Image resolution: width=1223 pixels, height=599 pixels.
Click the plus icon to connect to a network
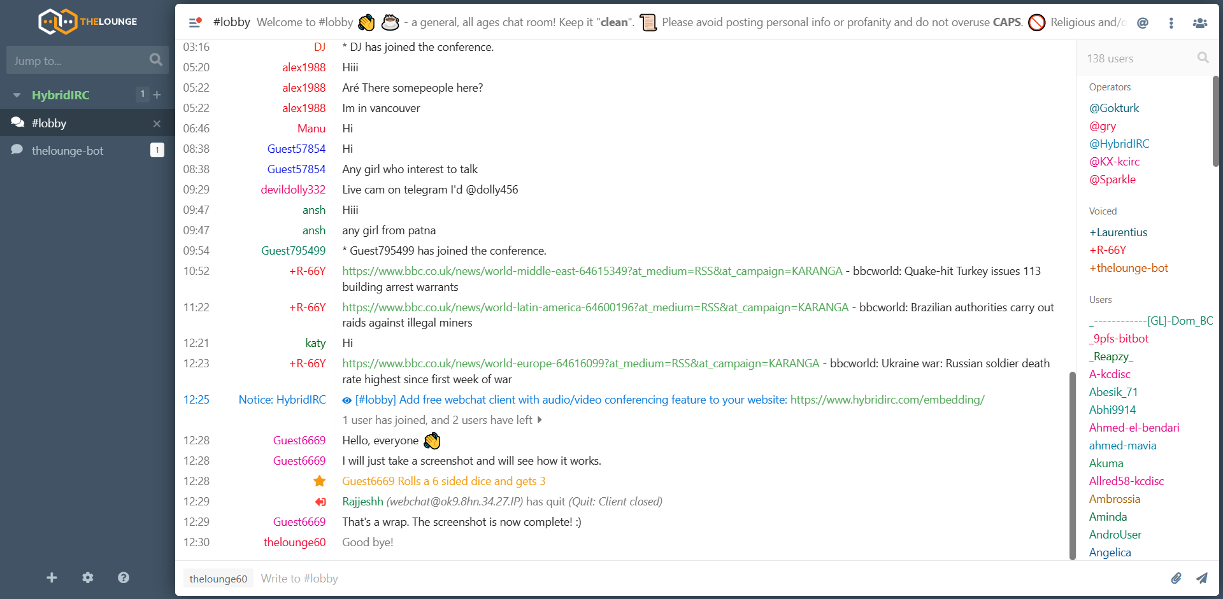pos(52,577)
